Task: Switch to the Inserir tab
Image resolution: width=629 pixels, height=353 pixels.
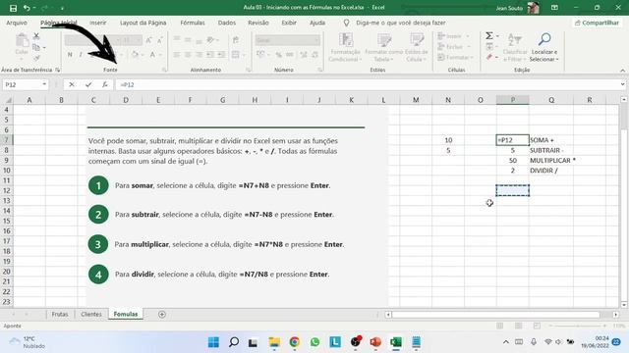Action: point(97,23)
